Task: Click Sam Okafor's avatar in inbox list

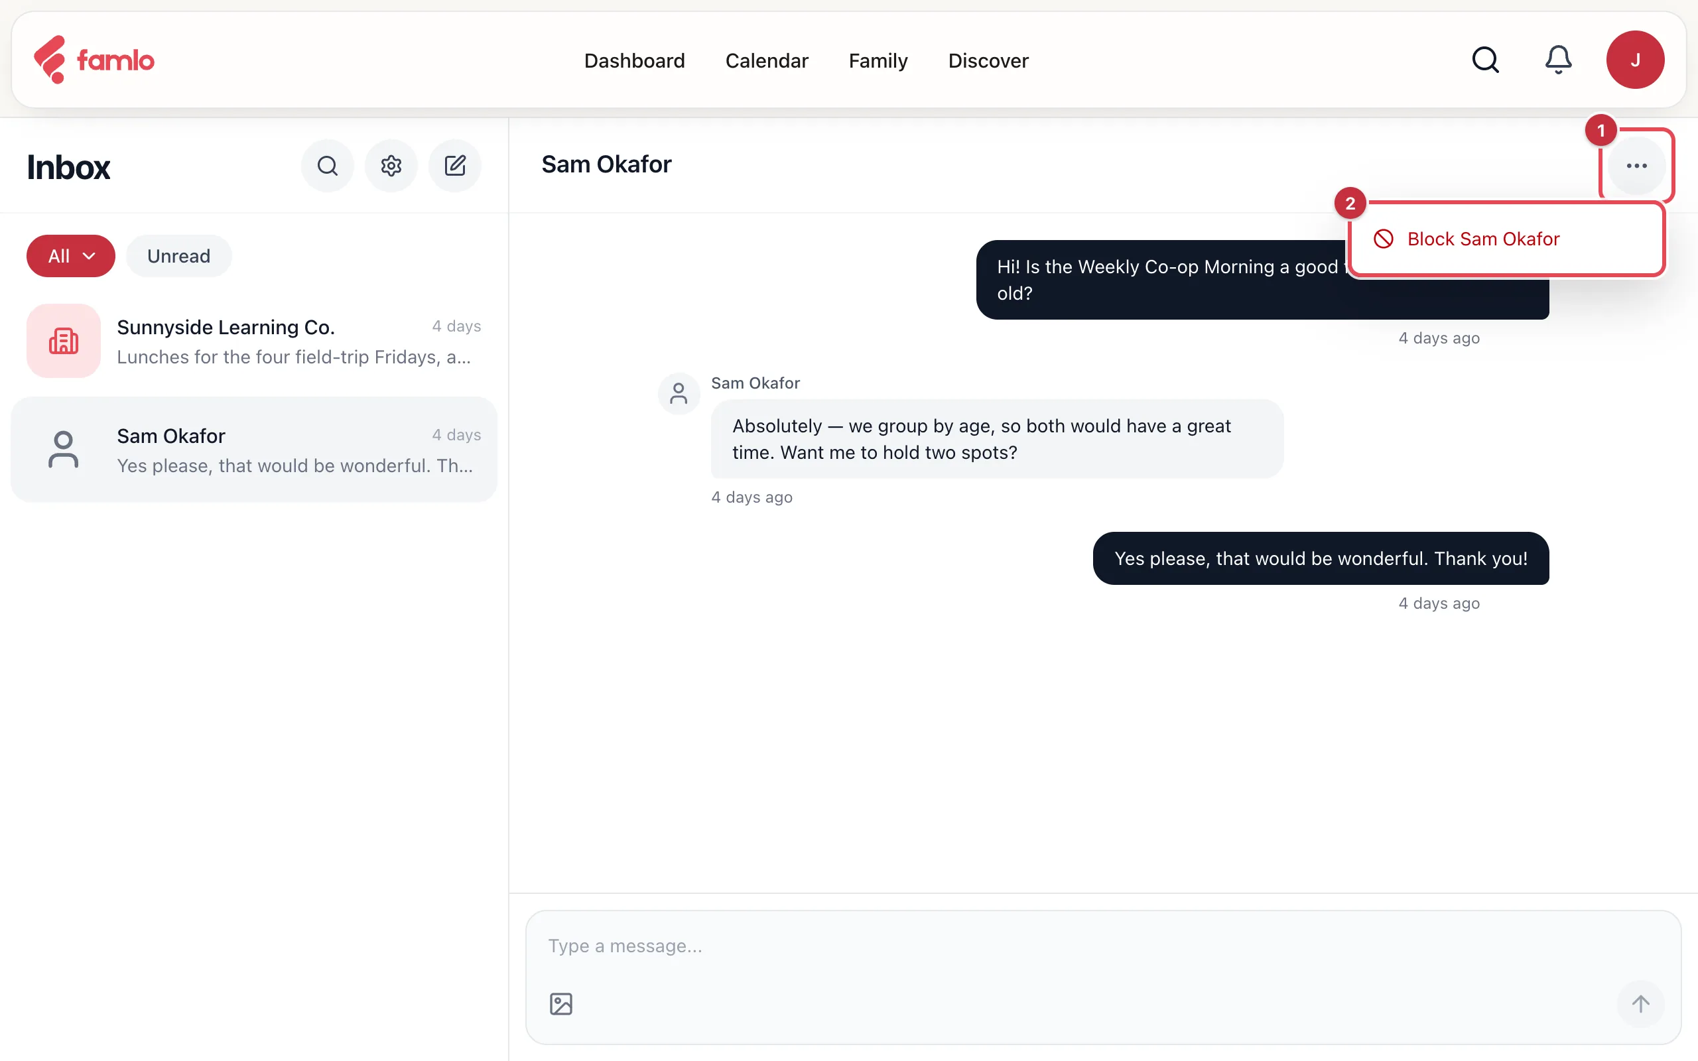Action: pyautogui.click(x=63, y=449)
